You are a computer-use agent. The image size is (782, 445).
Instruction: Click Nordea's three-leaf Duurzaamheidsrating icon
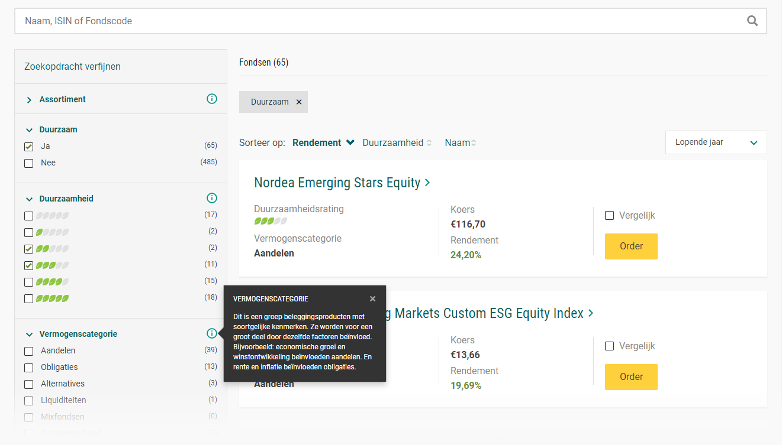pyautogui.click(x=271, y=221)
